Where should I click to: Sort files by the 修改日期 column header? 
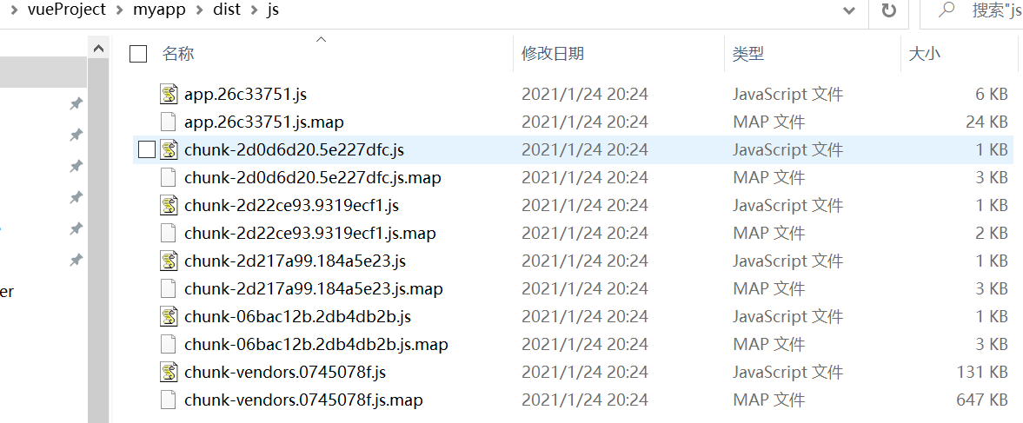(x=553, y=54)
